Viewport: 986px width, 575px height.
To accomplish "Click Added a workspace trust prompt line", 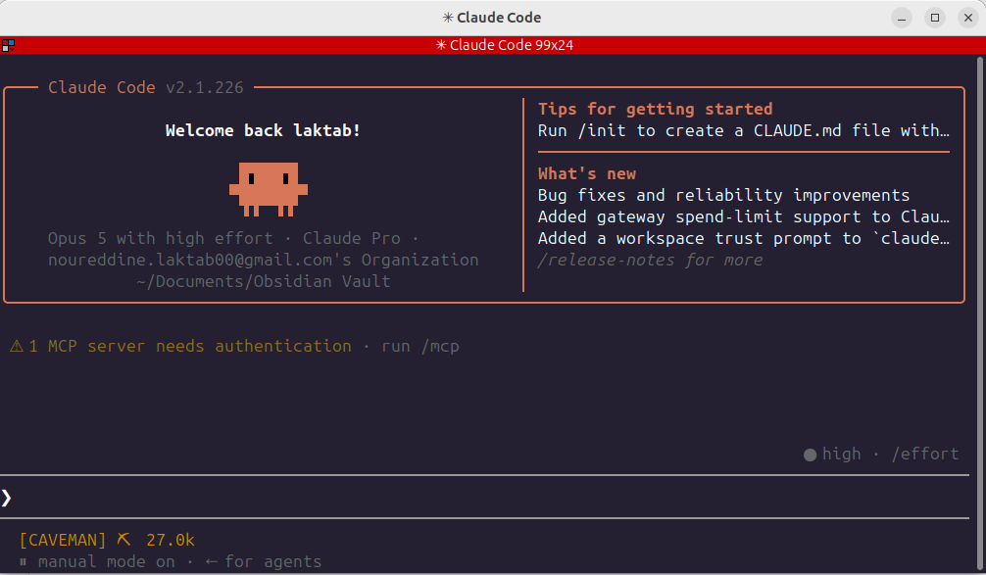I will tap(743, 239).
